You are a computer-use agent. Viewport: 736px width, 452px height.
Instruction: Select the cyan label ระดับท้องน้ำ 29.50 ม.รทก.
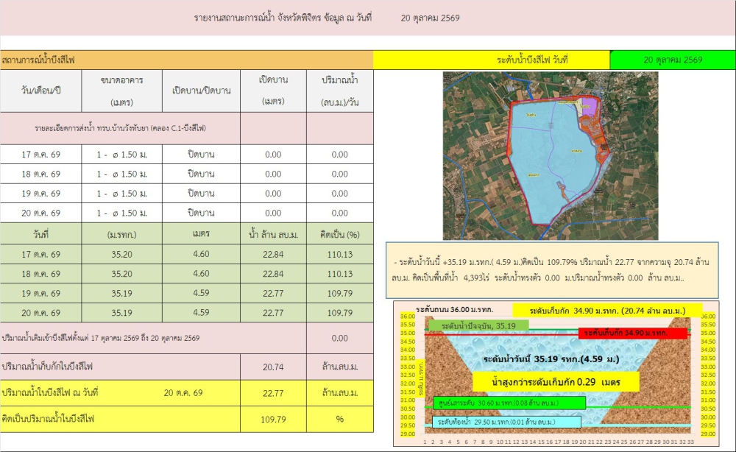point(506,422)
